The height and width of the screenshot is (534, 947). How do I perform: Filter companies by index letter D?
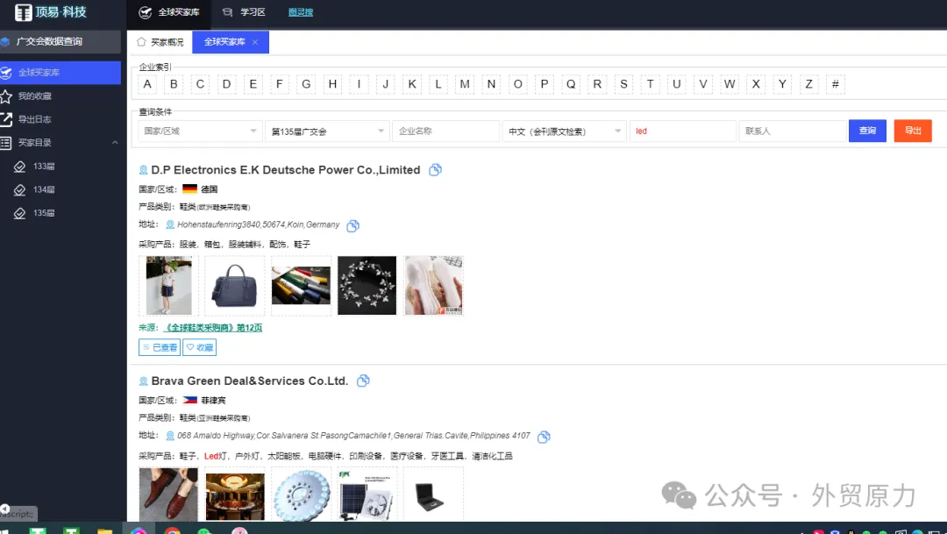(226, 84)
